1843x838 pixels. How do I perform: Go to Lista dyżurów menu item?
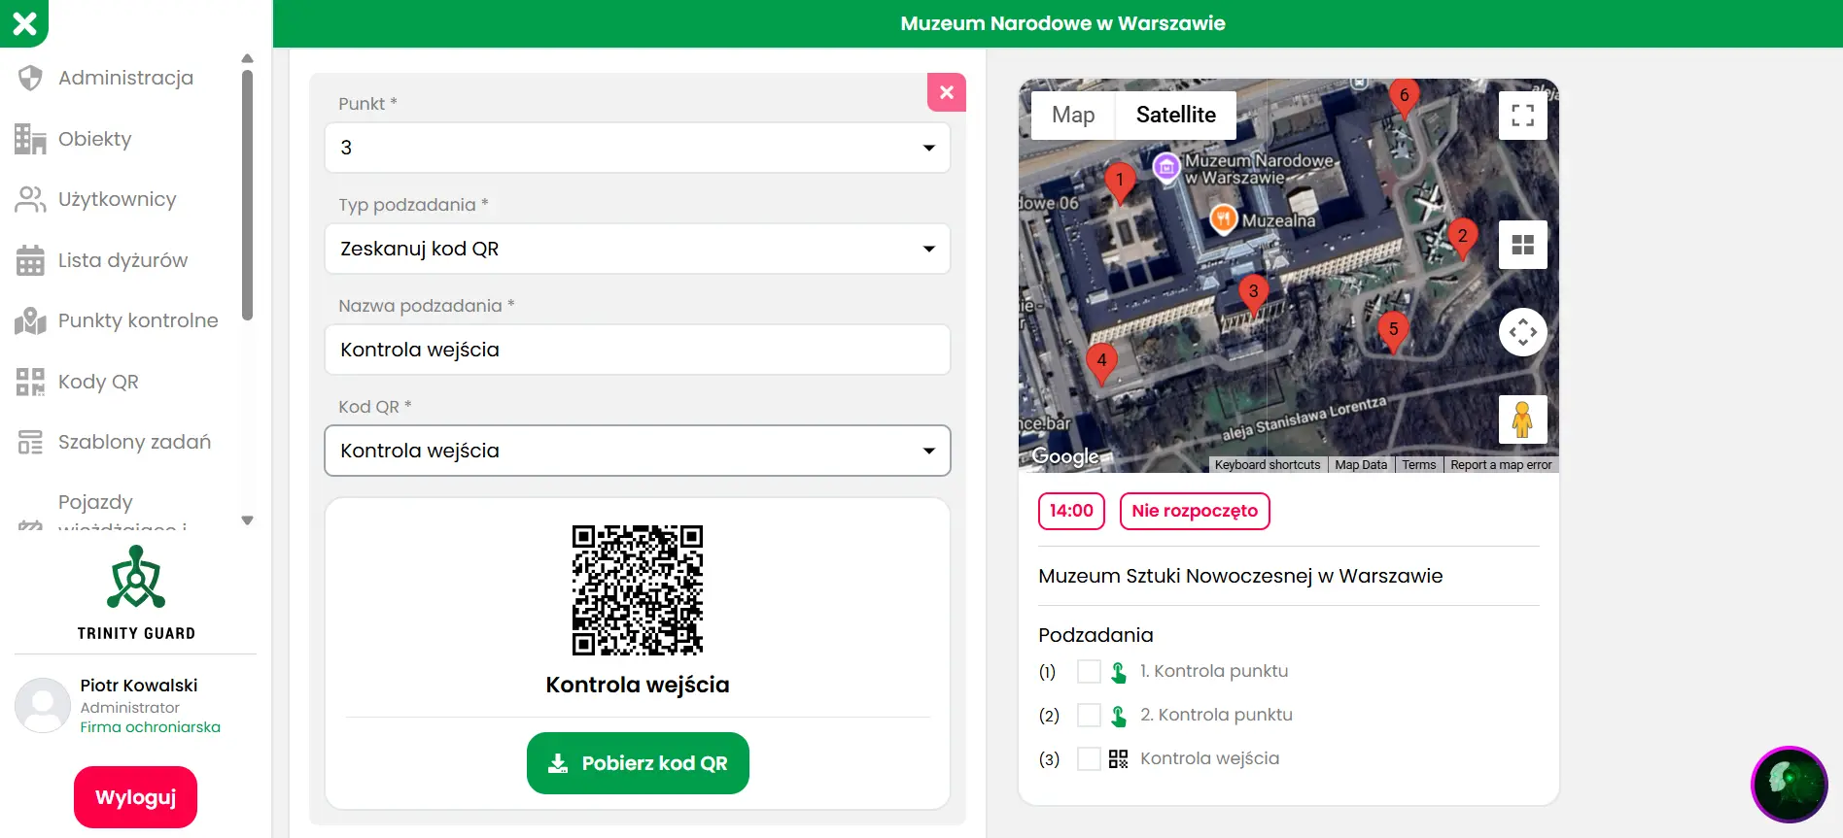coord(122,260)
